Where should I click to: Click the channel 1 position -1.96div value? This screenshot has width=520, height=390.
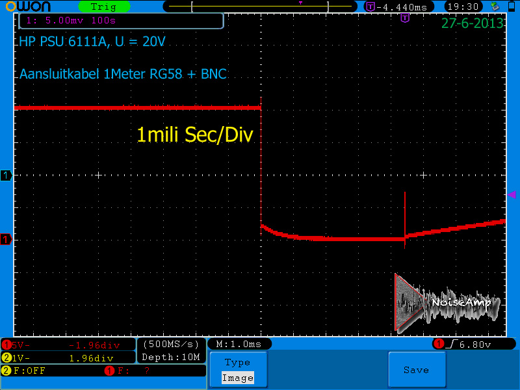click(x=94, y=346)
